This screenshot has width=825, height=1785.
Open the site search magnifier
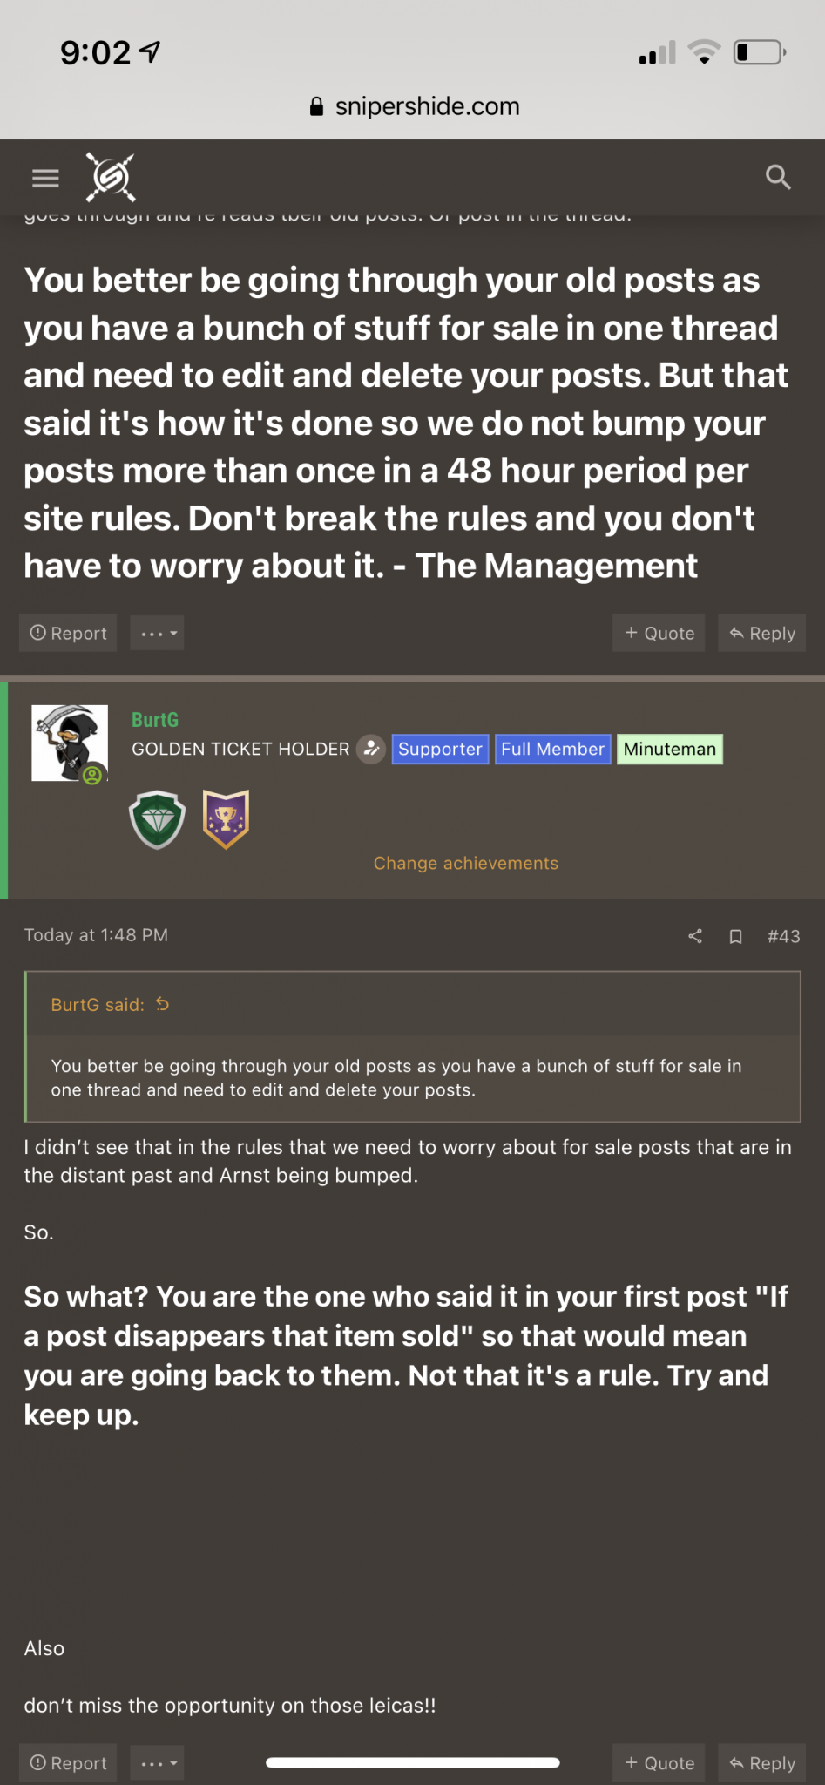tap(778, 178)
